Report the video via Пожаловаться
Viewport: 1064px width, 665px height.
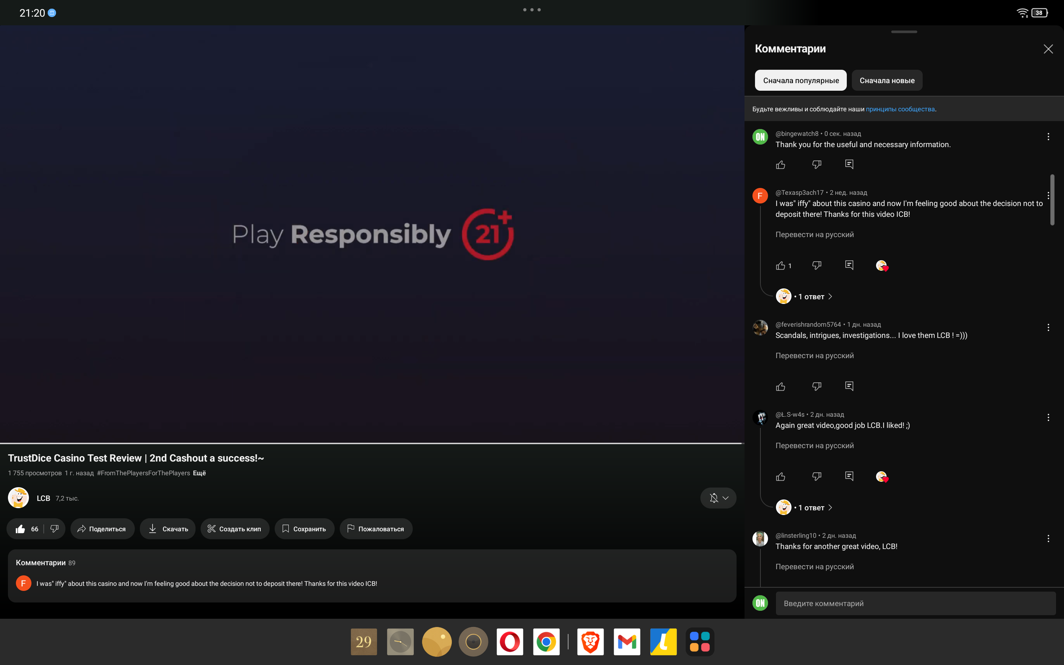pyautogui.click(x=376, y=529)
